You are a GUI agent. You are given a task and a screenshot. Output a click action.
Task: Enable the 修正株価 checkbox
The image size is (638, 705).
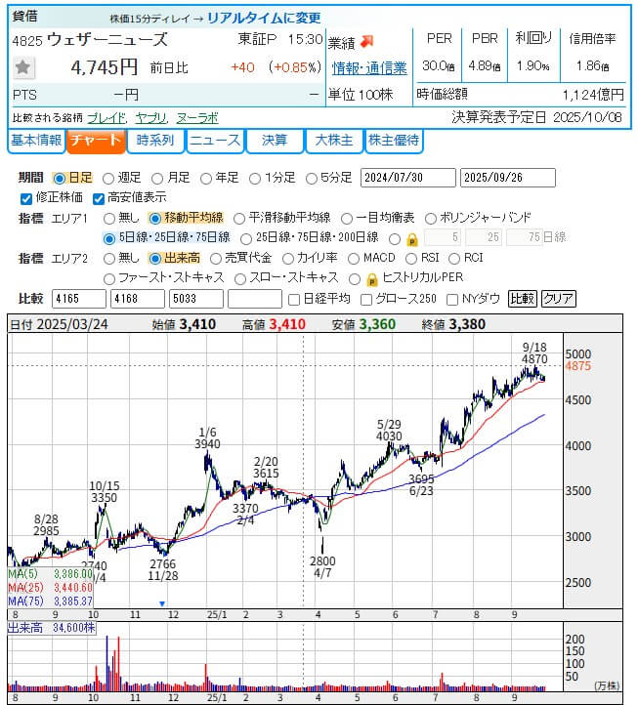[25, 197]
